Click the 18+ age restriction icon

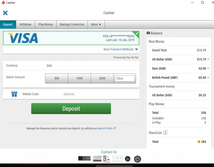click(127, 159)
